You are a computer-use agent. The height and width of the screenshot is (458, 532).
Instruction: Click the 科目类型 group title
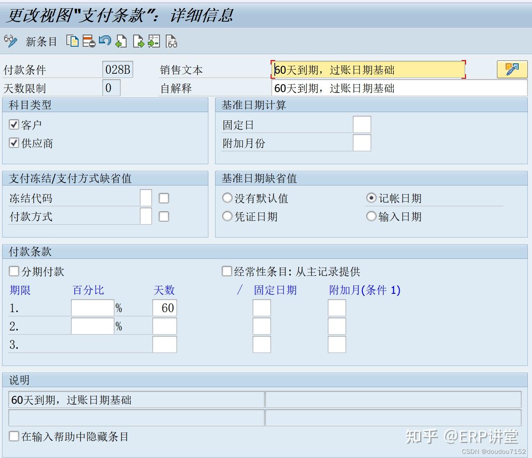click(30, 105)
